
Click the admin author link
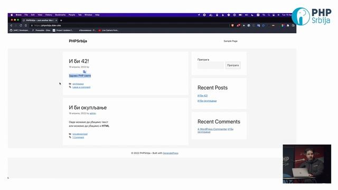click(x=93, y=113)
